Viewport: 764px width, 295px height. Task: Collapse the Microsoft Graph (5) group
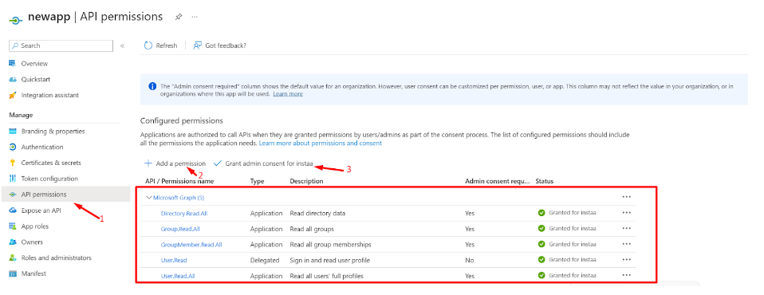(x=148, y=198)
